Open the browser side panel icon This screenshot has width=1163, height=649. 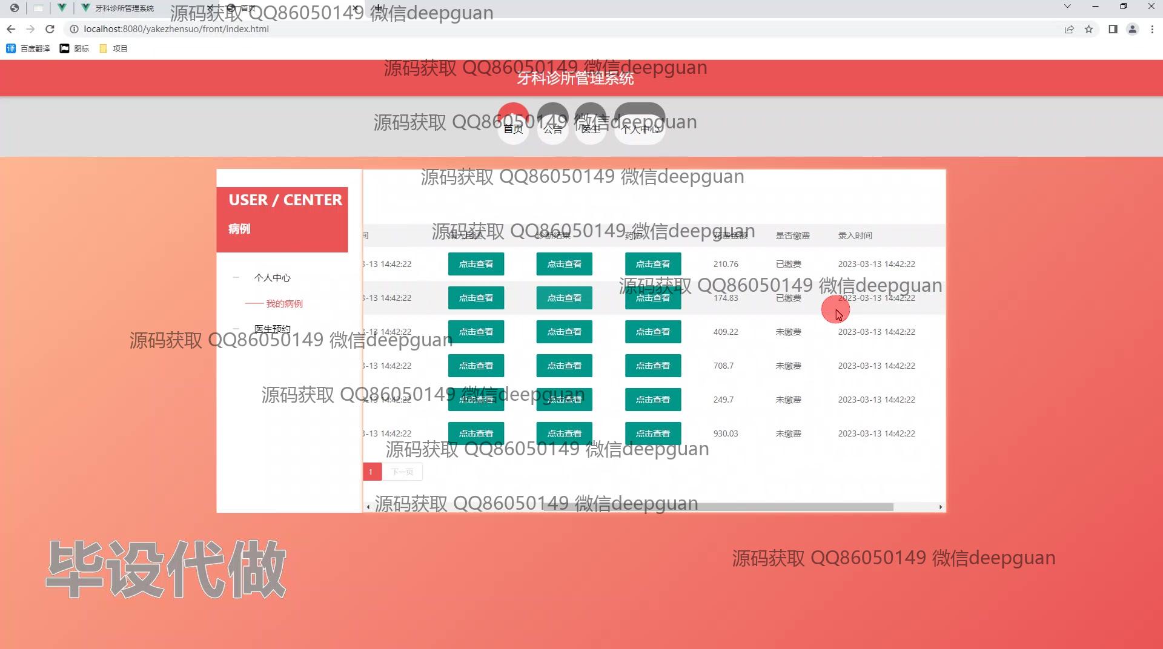click(1113, 29)
